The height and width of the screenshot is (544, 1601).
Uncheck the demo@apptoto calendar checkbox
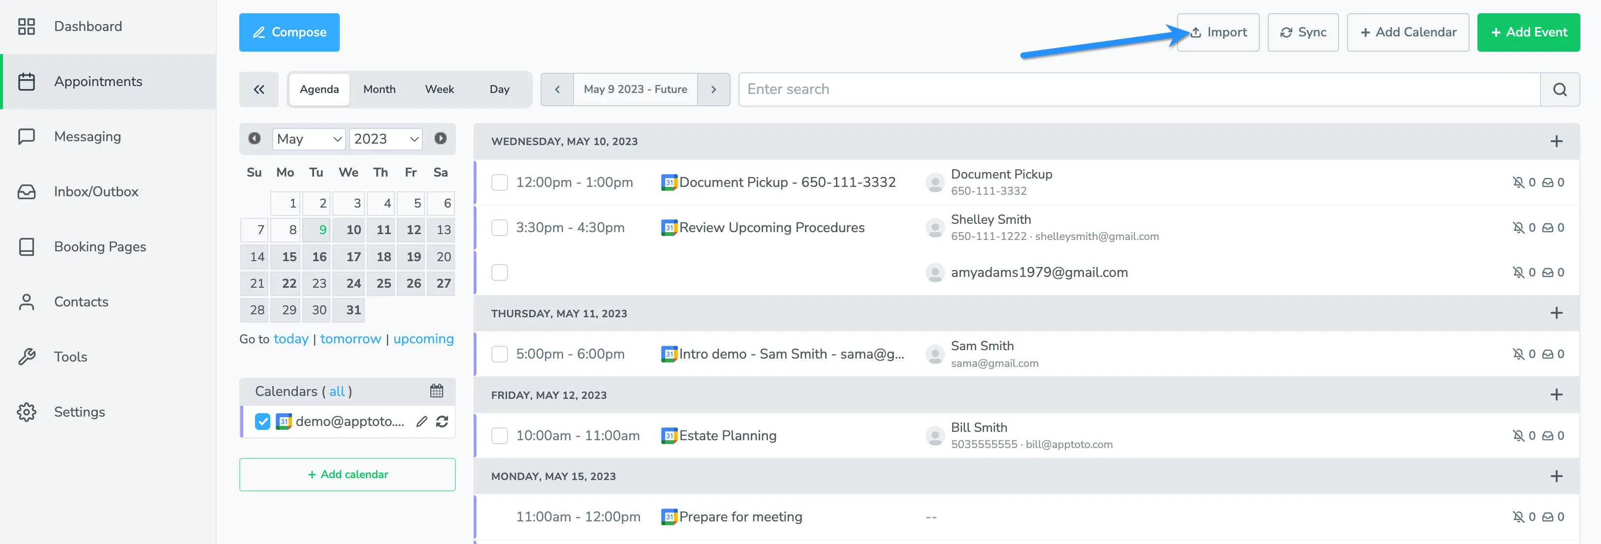[262, 422]
